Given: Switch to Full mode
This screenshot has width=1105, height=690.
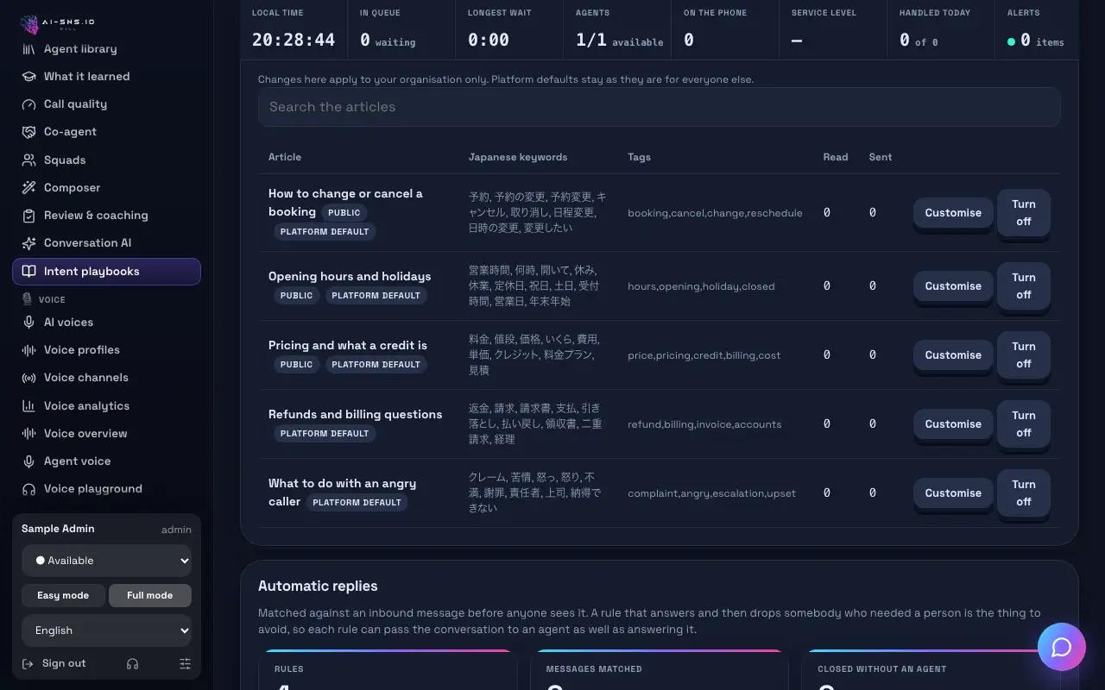Looking at the screenshot, I should tap(150, 595).
